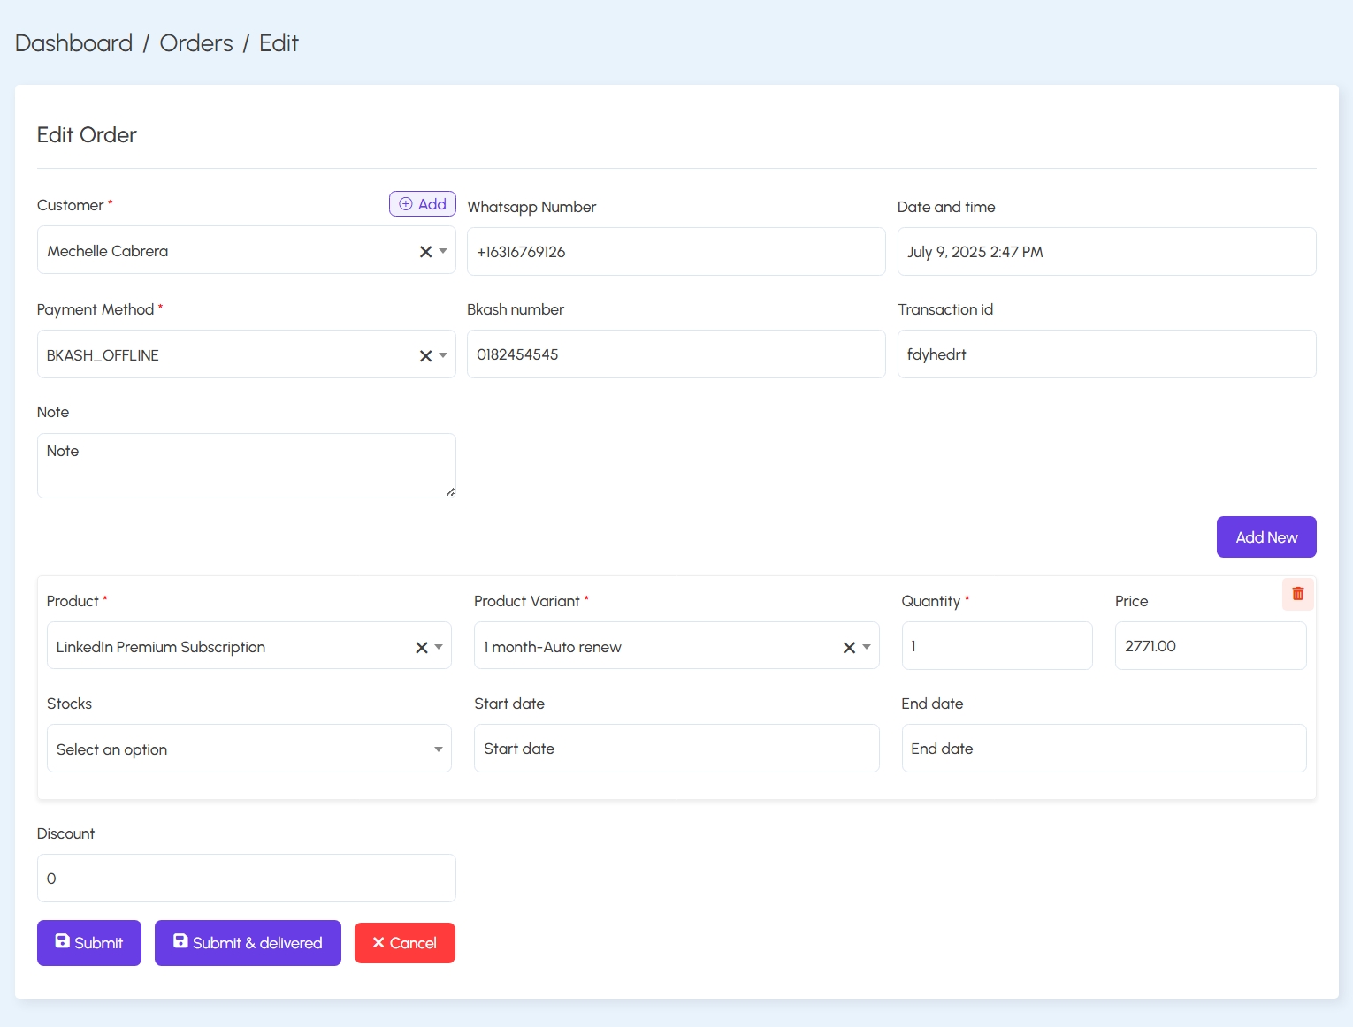This screenshot has width=1353, height=1027.
Task: Click the Edit Order heading
Action: coord(87,135)
